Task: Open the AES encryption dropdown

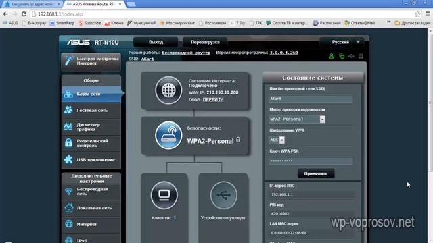Action: [x=277, y=140]
